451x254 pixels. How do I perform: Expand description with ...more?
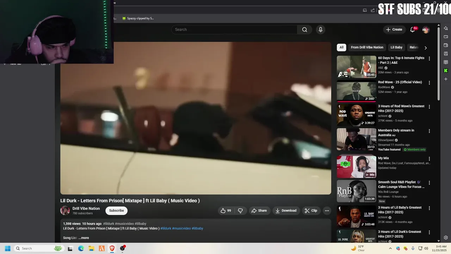pyautogui.click(x=84, y=238)
